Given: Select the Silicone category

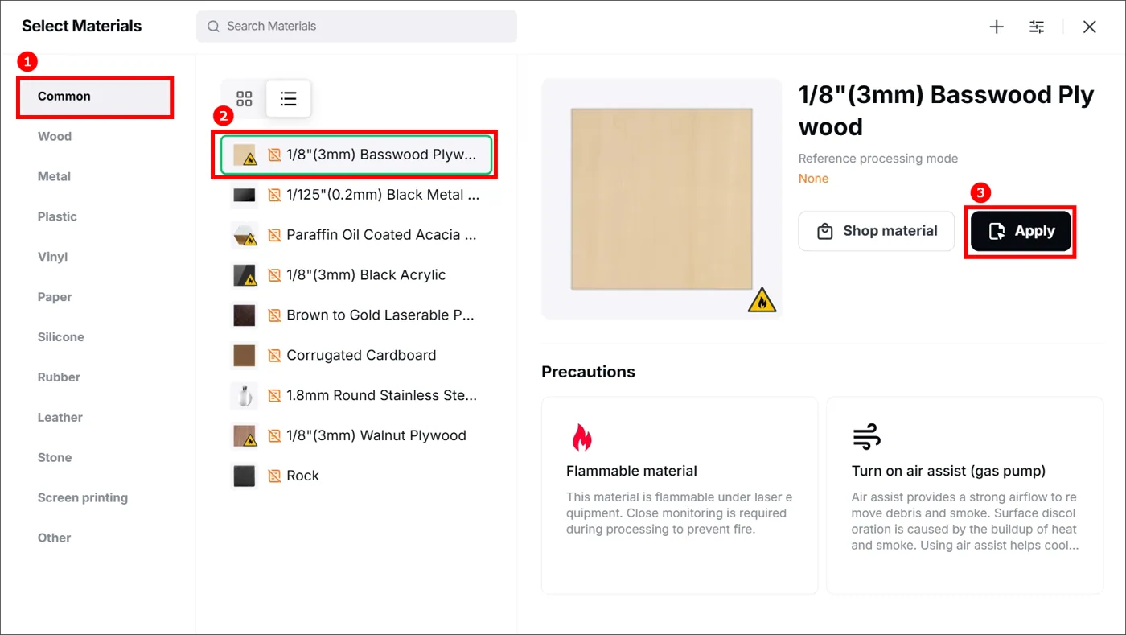Looking at the screenshot, I should [60, 337].
